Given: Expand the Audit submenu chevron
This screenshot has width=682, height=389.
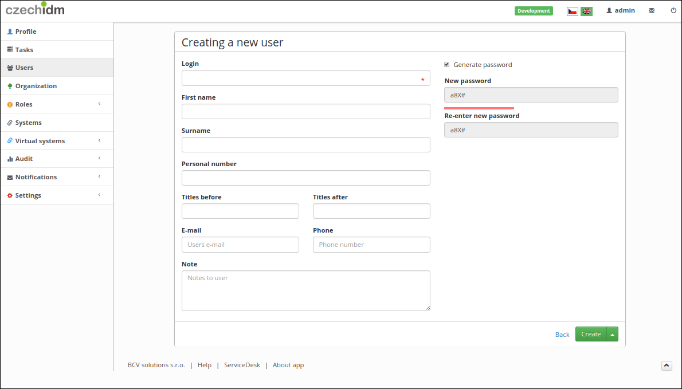Looking at the screenshot, I should pyautogui.click(x=99, y=158).
